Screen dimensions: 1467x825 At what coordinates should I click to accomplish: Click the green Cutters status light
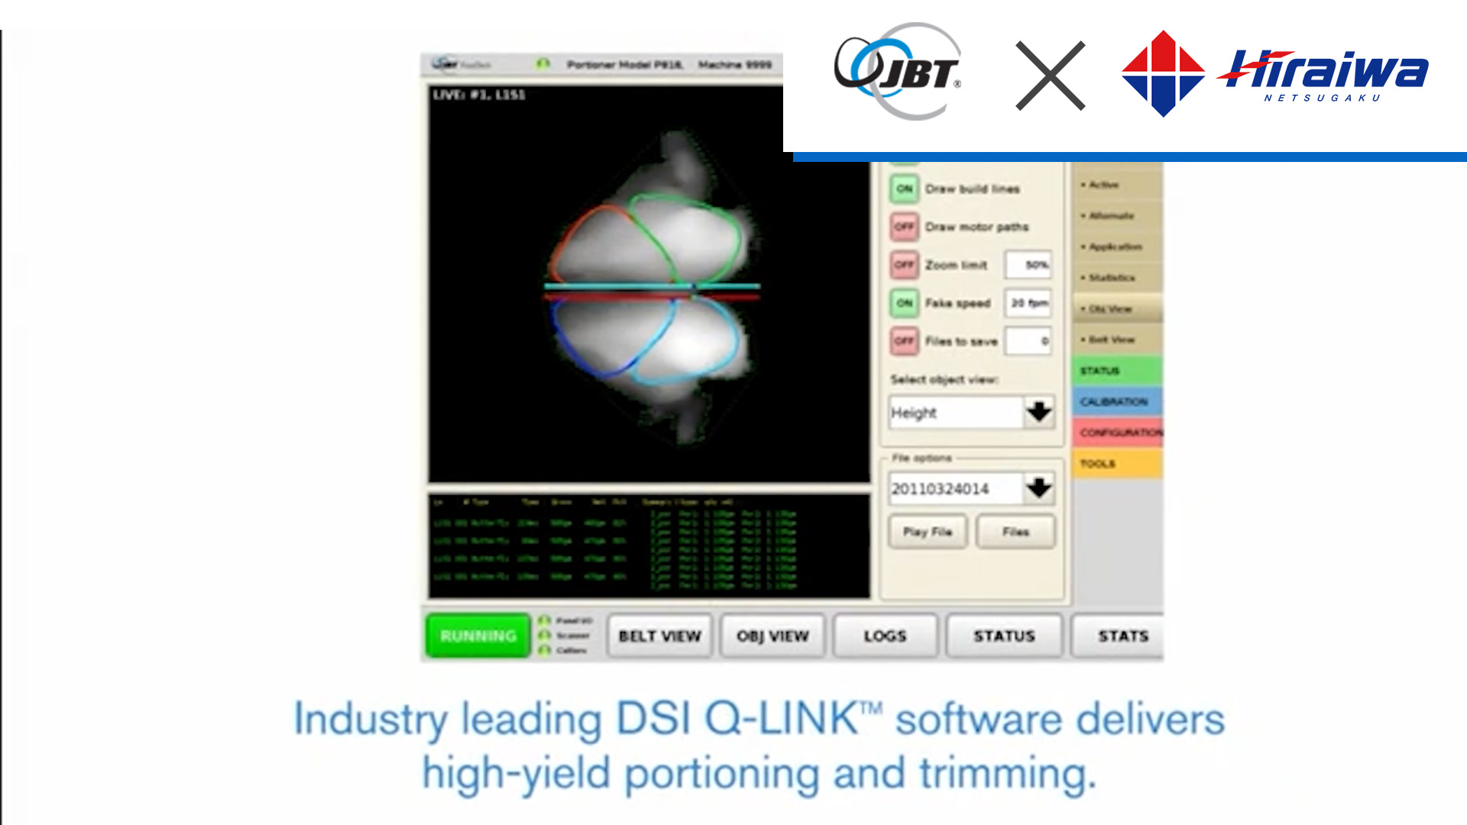click(545, 650)
